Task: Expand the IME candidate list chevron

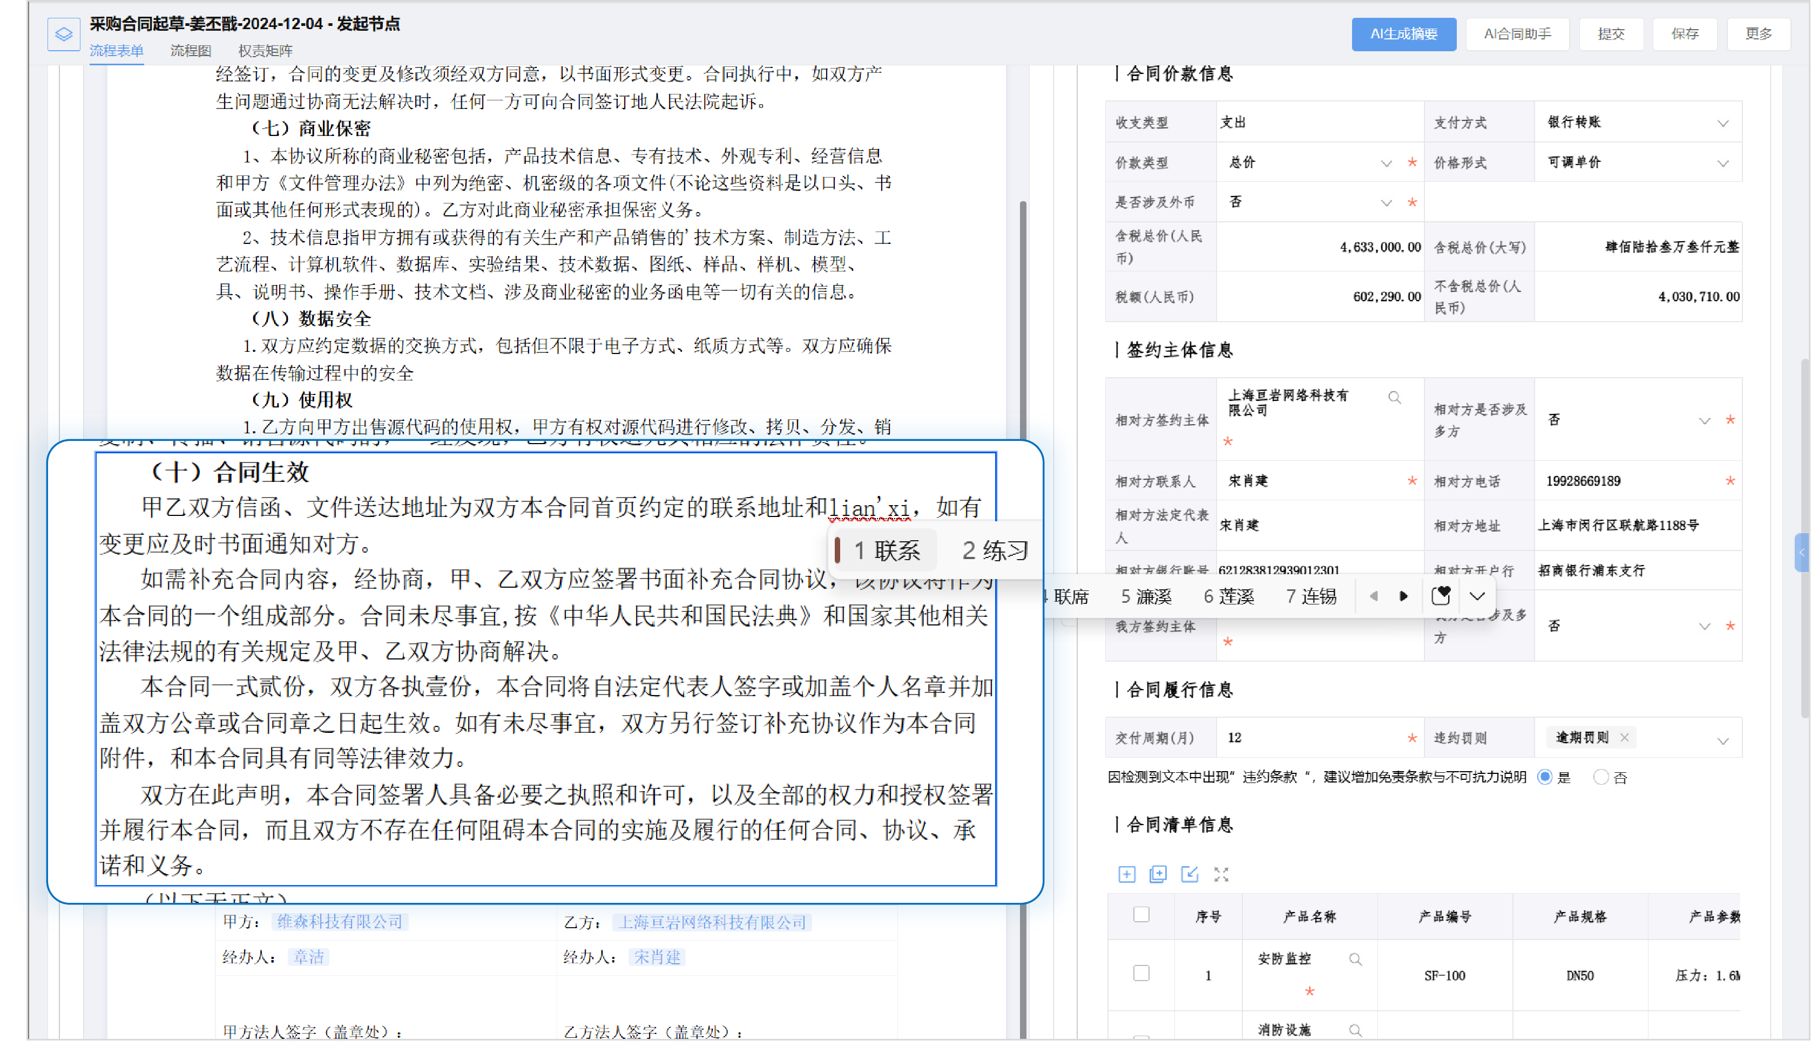Action: coord(1478,596)
